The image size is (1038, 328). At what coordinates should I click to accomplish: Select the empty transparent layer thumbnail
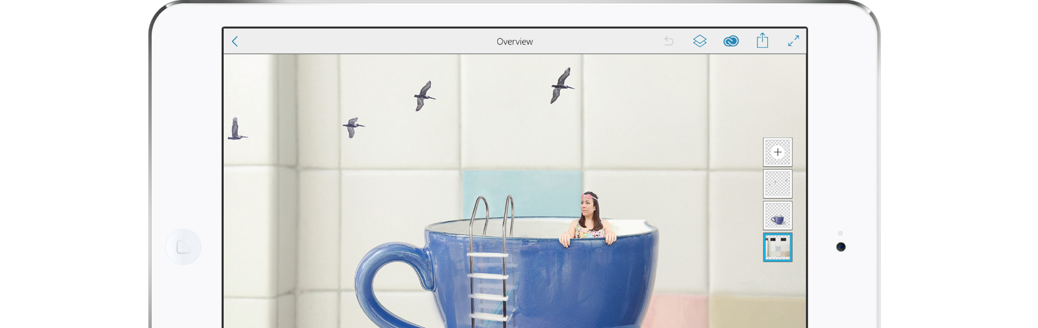pos(777,184)
